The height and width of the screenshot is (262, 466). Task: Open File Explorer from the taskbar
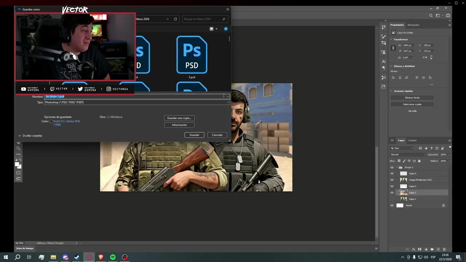pyautogui.click(x=53, y=257)
